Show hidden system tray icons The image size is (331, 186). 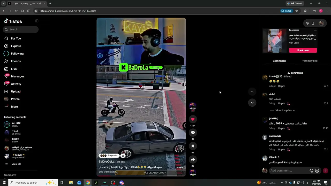click(282, 183)
